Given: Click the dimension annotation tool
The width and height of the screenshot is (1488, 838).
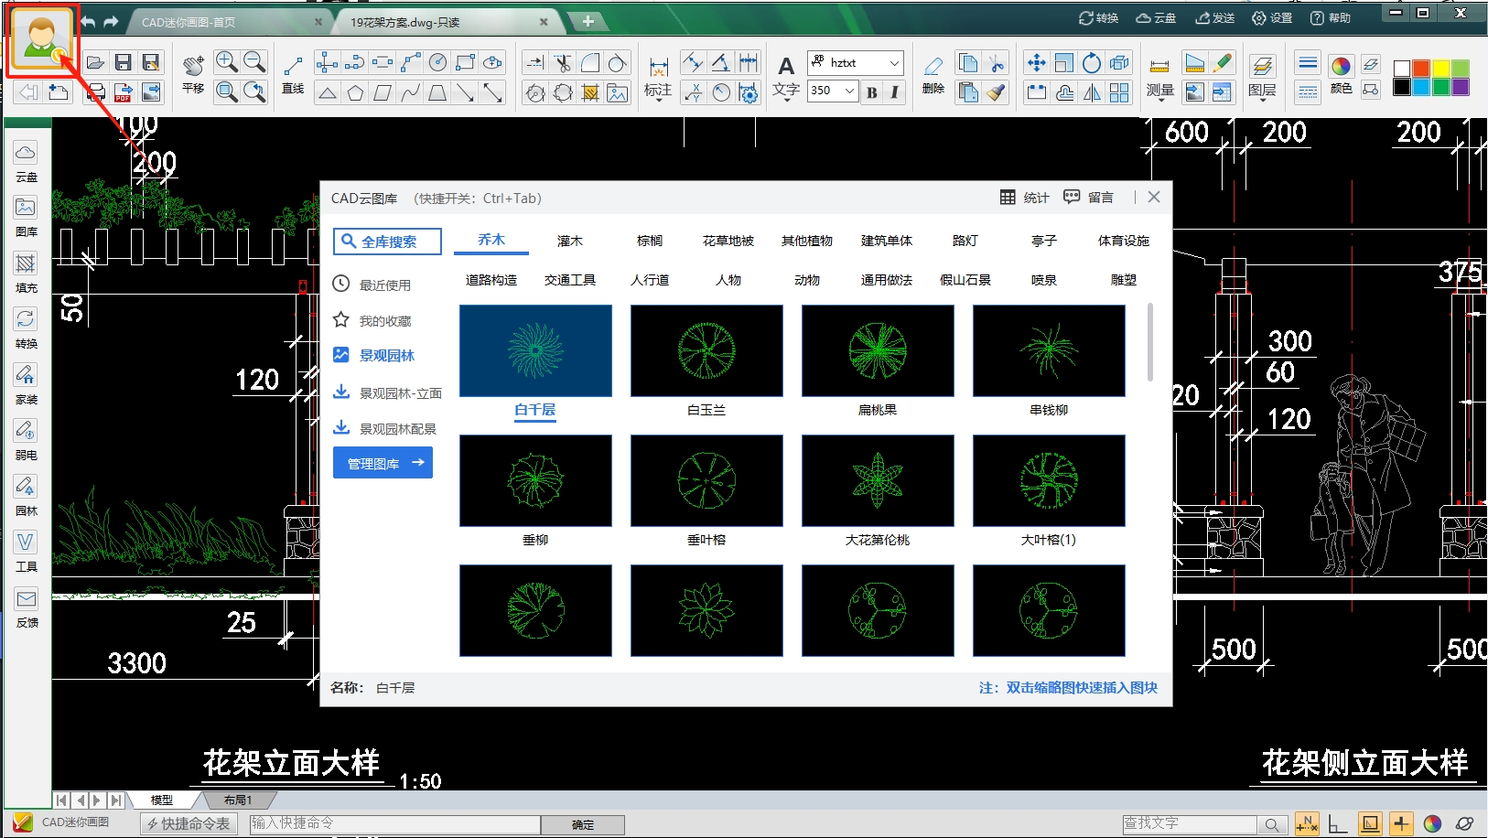Looking at the screenshot, I should point(658,68).
